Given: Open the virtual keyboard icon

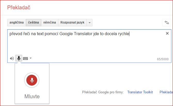Looking at the screenshot, I should coord(25,58).
